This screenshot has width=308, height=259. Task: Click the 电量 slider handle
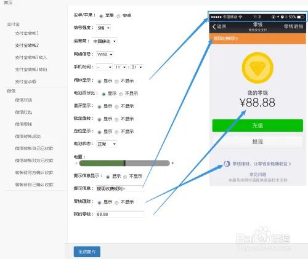point(124,163)
